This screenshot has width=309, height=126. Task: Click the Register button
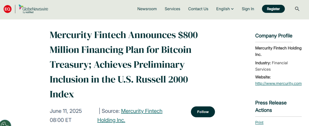[x=273, y=9]
